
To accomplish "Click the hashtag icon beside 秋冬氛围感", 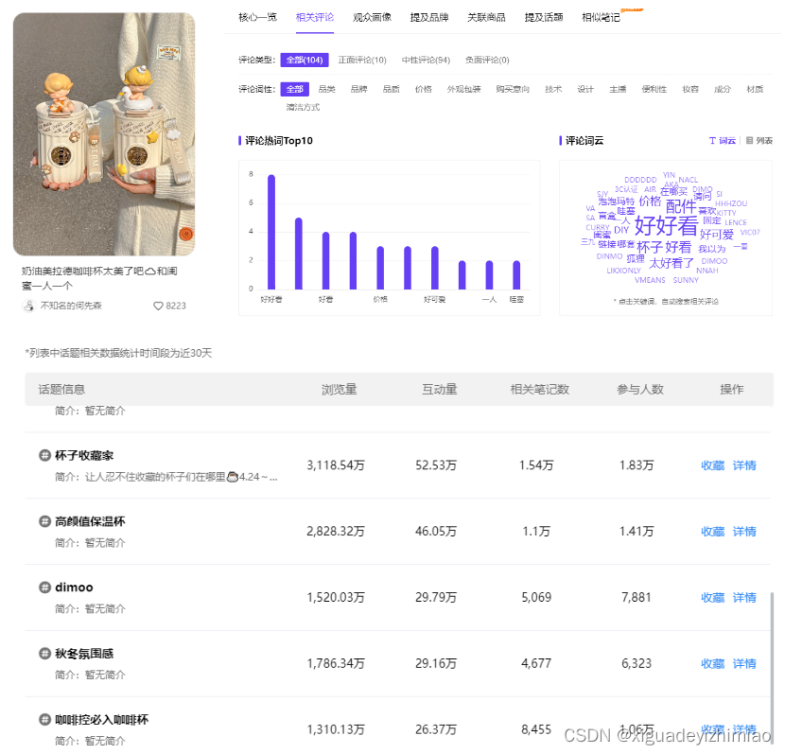I will [x=44, y=654].
